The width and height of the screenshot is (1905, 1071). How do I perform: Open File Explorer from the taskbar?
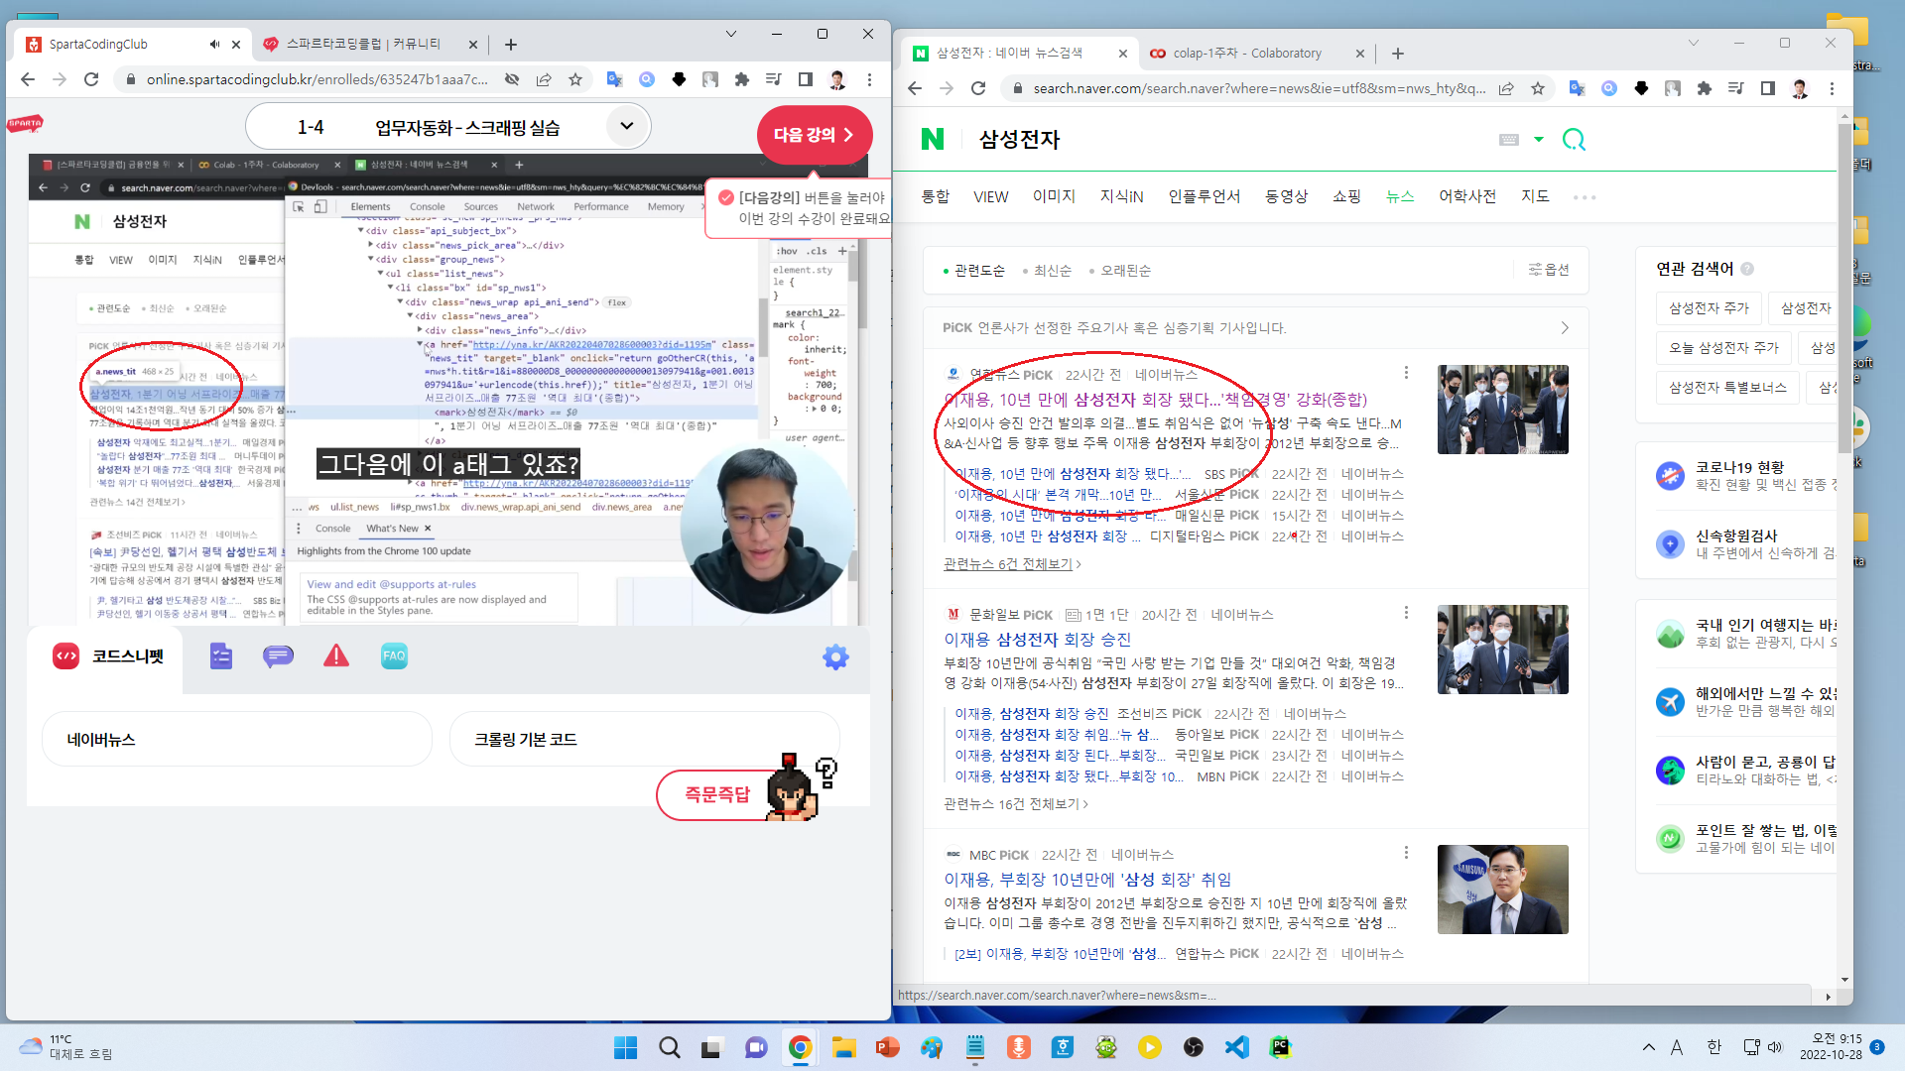tap(843, 1047)
